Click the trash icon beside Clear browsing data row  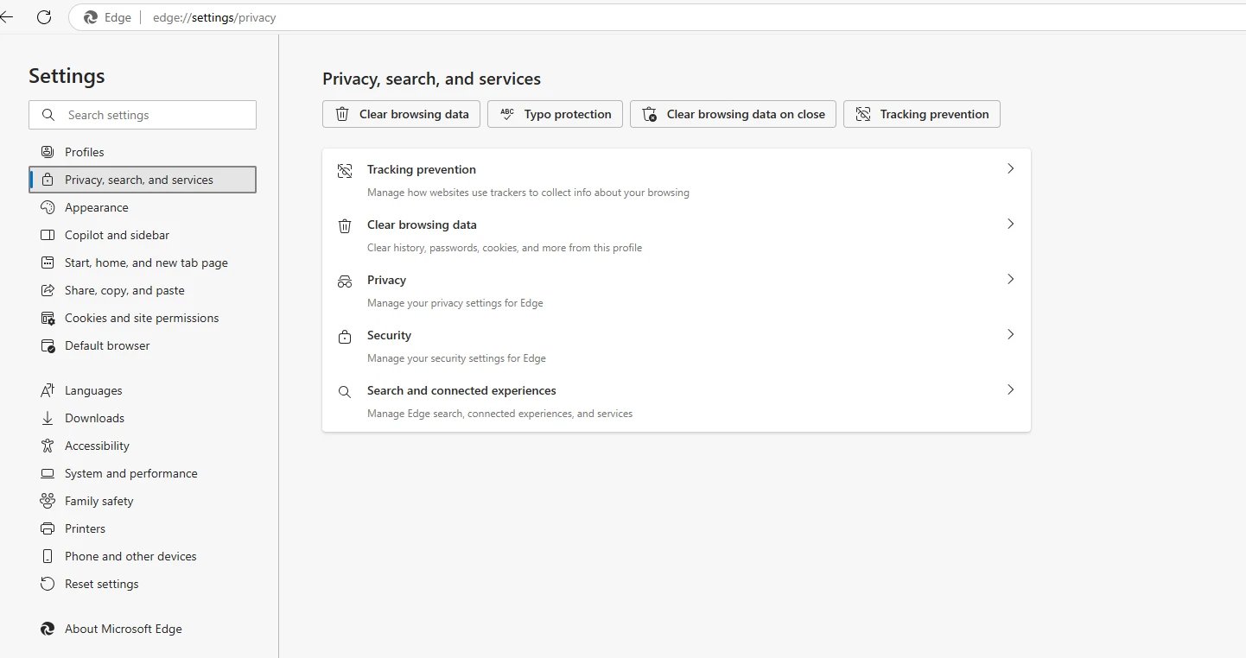(345, 226)
